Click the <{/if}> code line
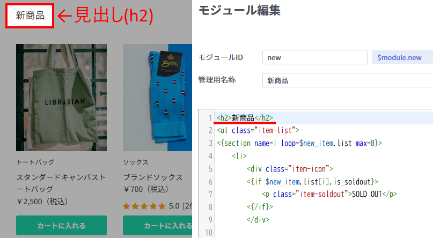The height and width of the screenshot is (238, 433). tap(260, 206)
